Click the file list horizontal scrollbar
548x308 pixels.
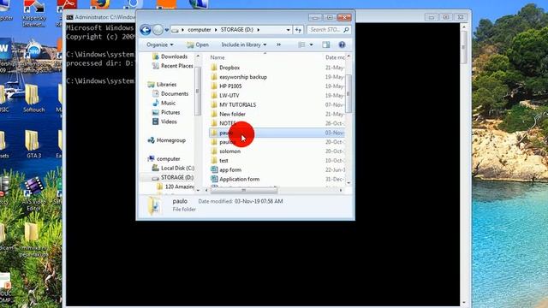[243, 190]
